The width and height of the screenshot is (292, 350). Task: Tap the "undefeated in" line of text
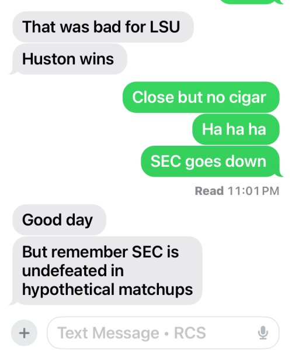[x=73, y=271]
